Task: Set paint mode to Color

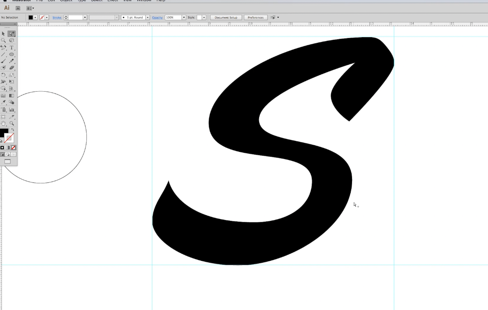Action: (x=2, y=147)
